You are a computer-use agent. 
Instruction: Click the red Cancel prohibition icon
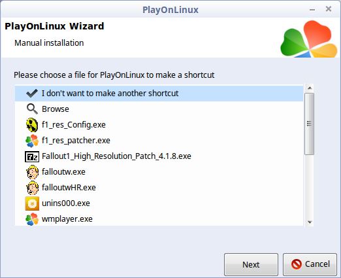pos(297,264)
